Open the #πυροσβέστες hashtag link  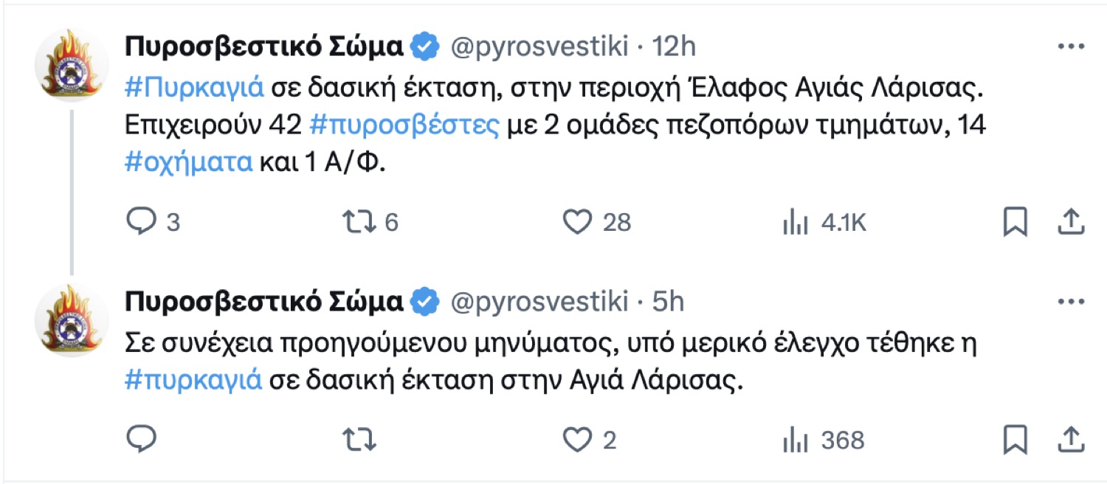(404, 125)
